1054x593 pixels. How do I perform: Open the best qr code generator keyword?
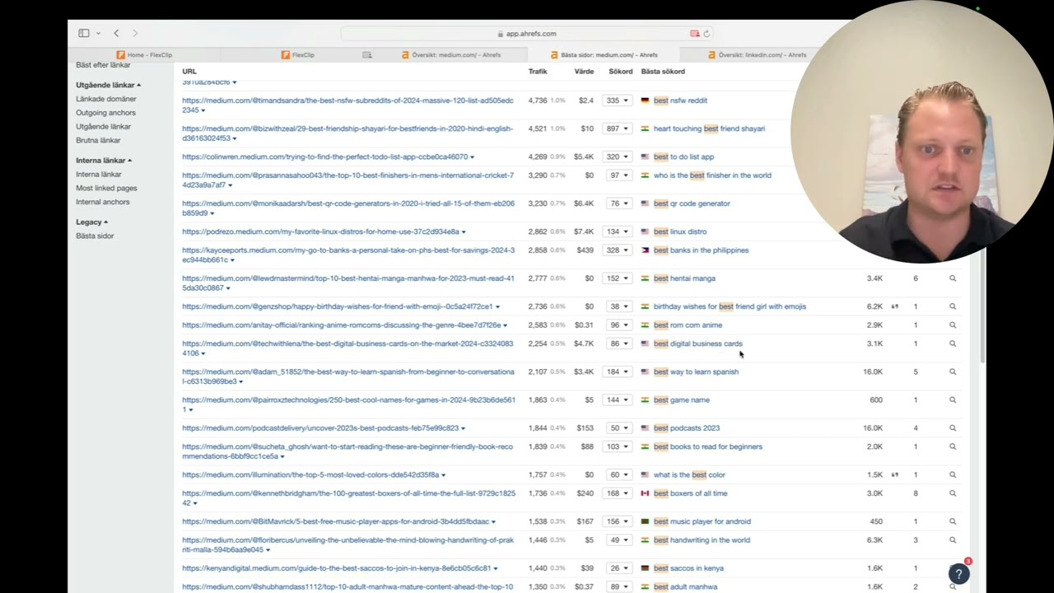coord(692,203)
